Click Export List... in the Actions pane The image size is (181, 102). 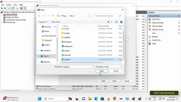pos(157,40)
